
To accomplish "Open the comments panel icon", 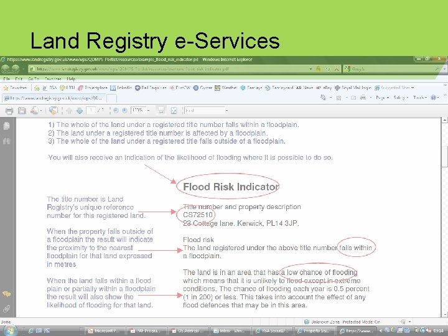I will click(x=7, y=294).
